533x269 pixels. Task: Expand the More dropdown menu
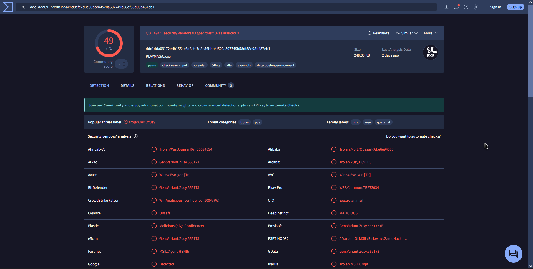pyautogui.click(x=431, y=33)
